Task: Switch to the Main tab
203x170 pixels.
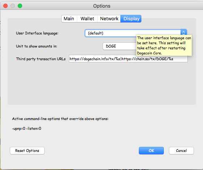Action: 69,18
